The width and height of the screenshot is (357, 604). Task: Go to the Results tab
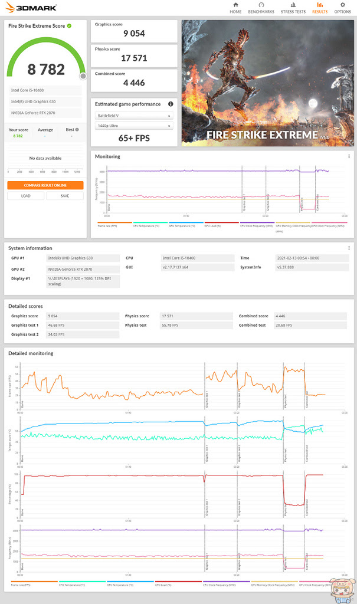320,8
